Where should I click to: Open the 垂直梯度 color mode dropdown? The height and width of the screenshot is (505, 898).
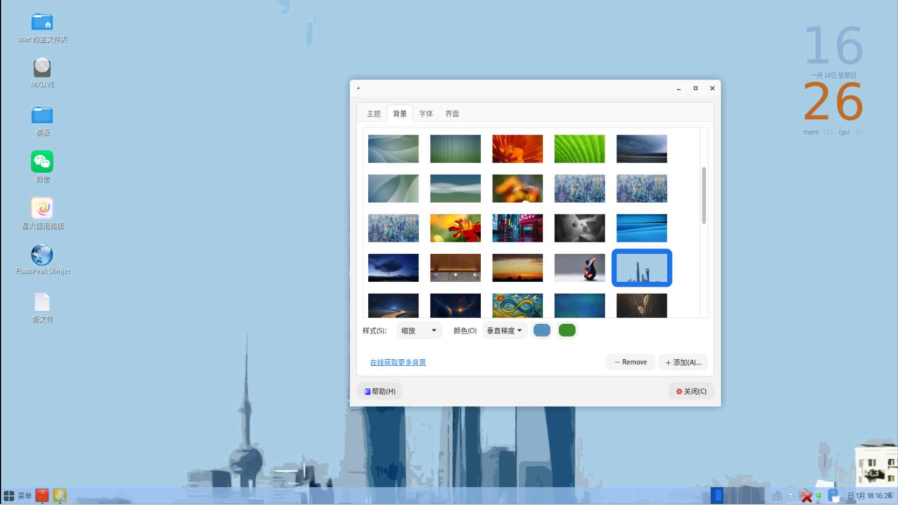tap(504, 331)
